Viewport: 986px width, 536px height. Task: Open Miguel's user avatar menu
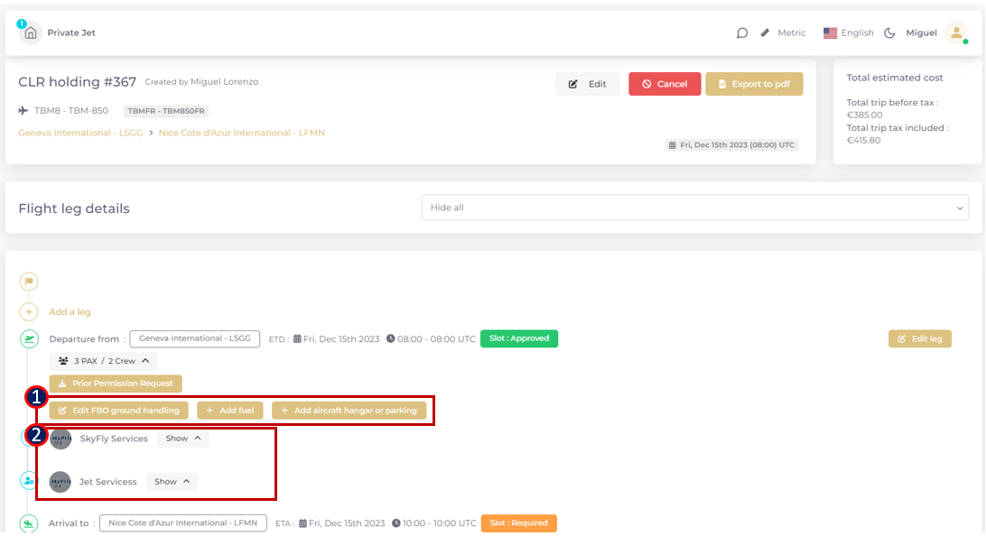point(955,33)
